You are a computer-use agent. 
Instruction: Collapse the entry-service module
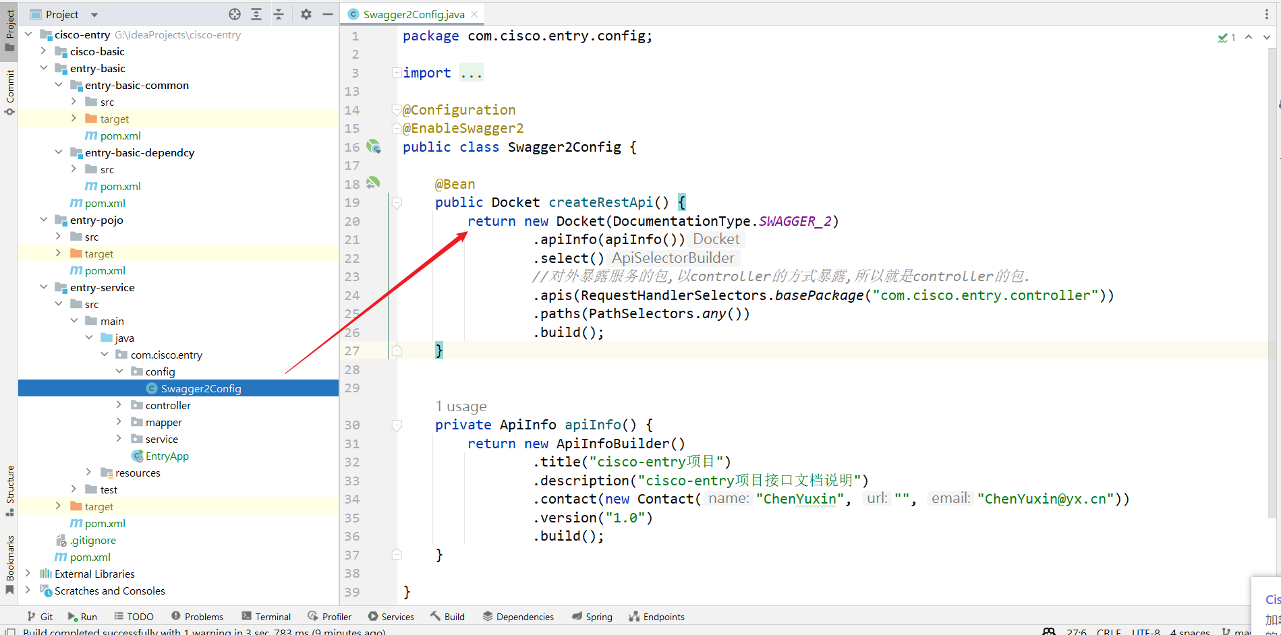point(44,287)
